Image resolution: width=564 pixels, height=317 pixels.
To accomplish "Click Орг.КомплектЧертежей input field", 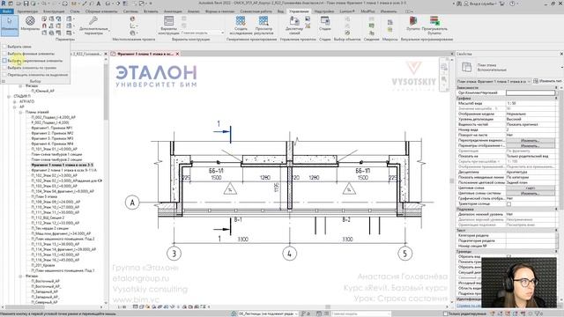I will click(531, 92).
